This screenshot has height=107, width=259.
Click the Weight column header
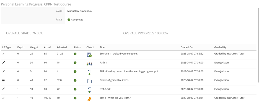coord(34,47)
